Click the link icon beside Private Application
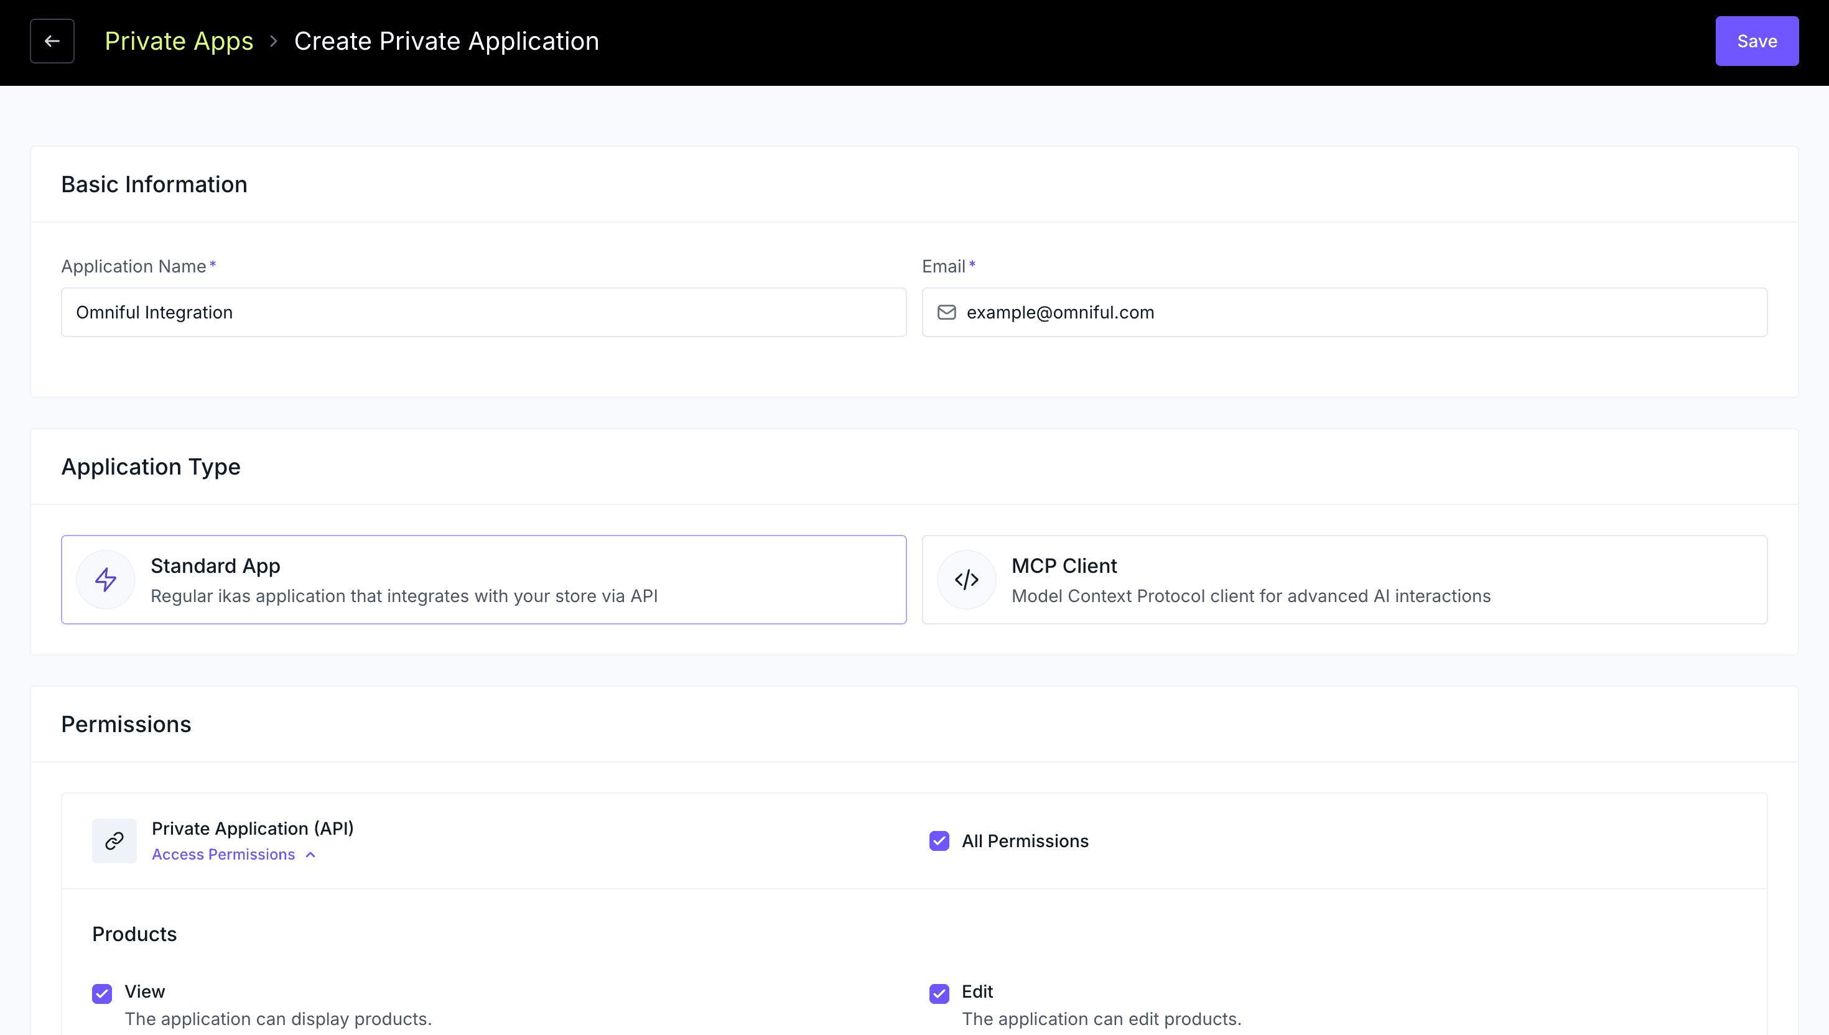The image size is (1829, 1035). [x=114, y=841]
